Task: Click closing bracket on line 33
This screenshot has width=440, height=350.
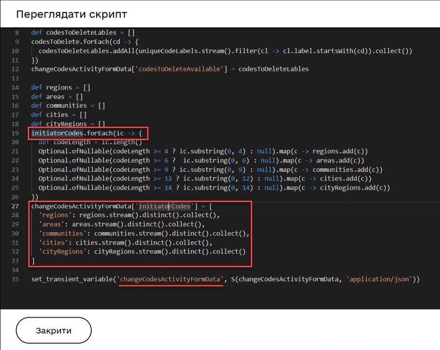Action: 33,261
